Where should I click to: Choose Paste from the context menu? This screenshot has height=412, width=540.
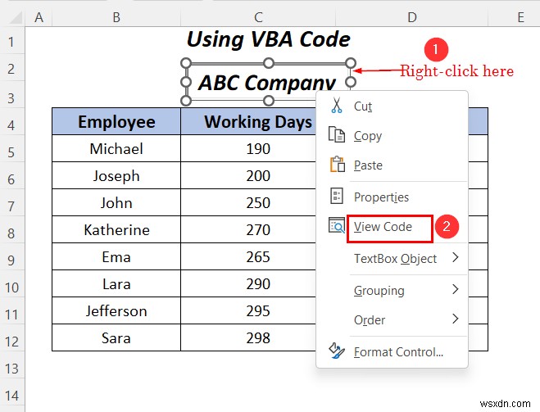click(392, 165)
